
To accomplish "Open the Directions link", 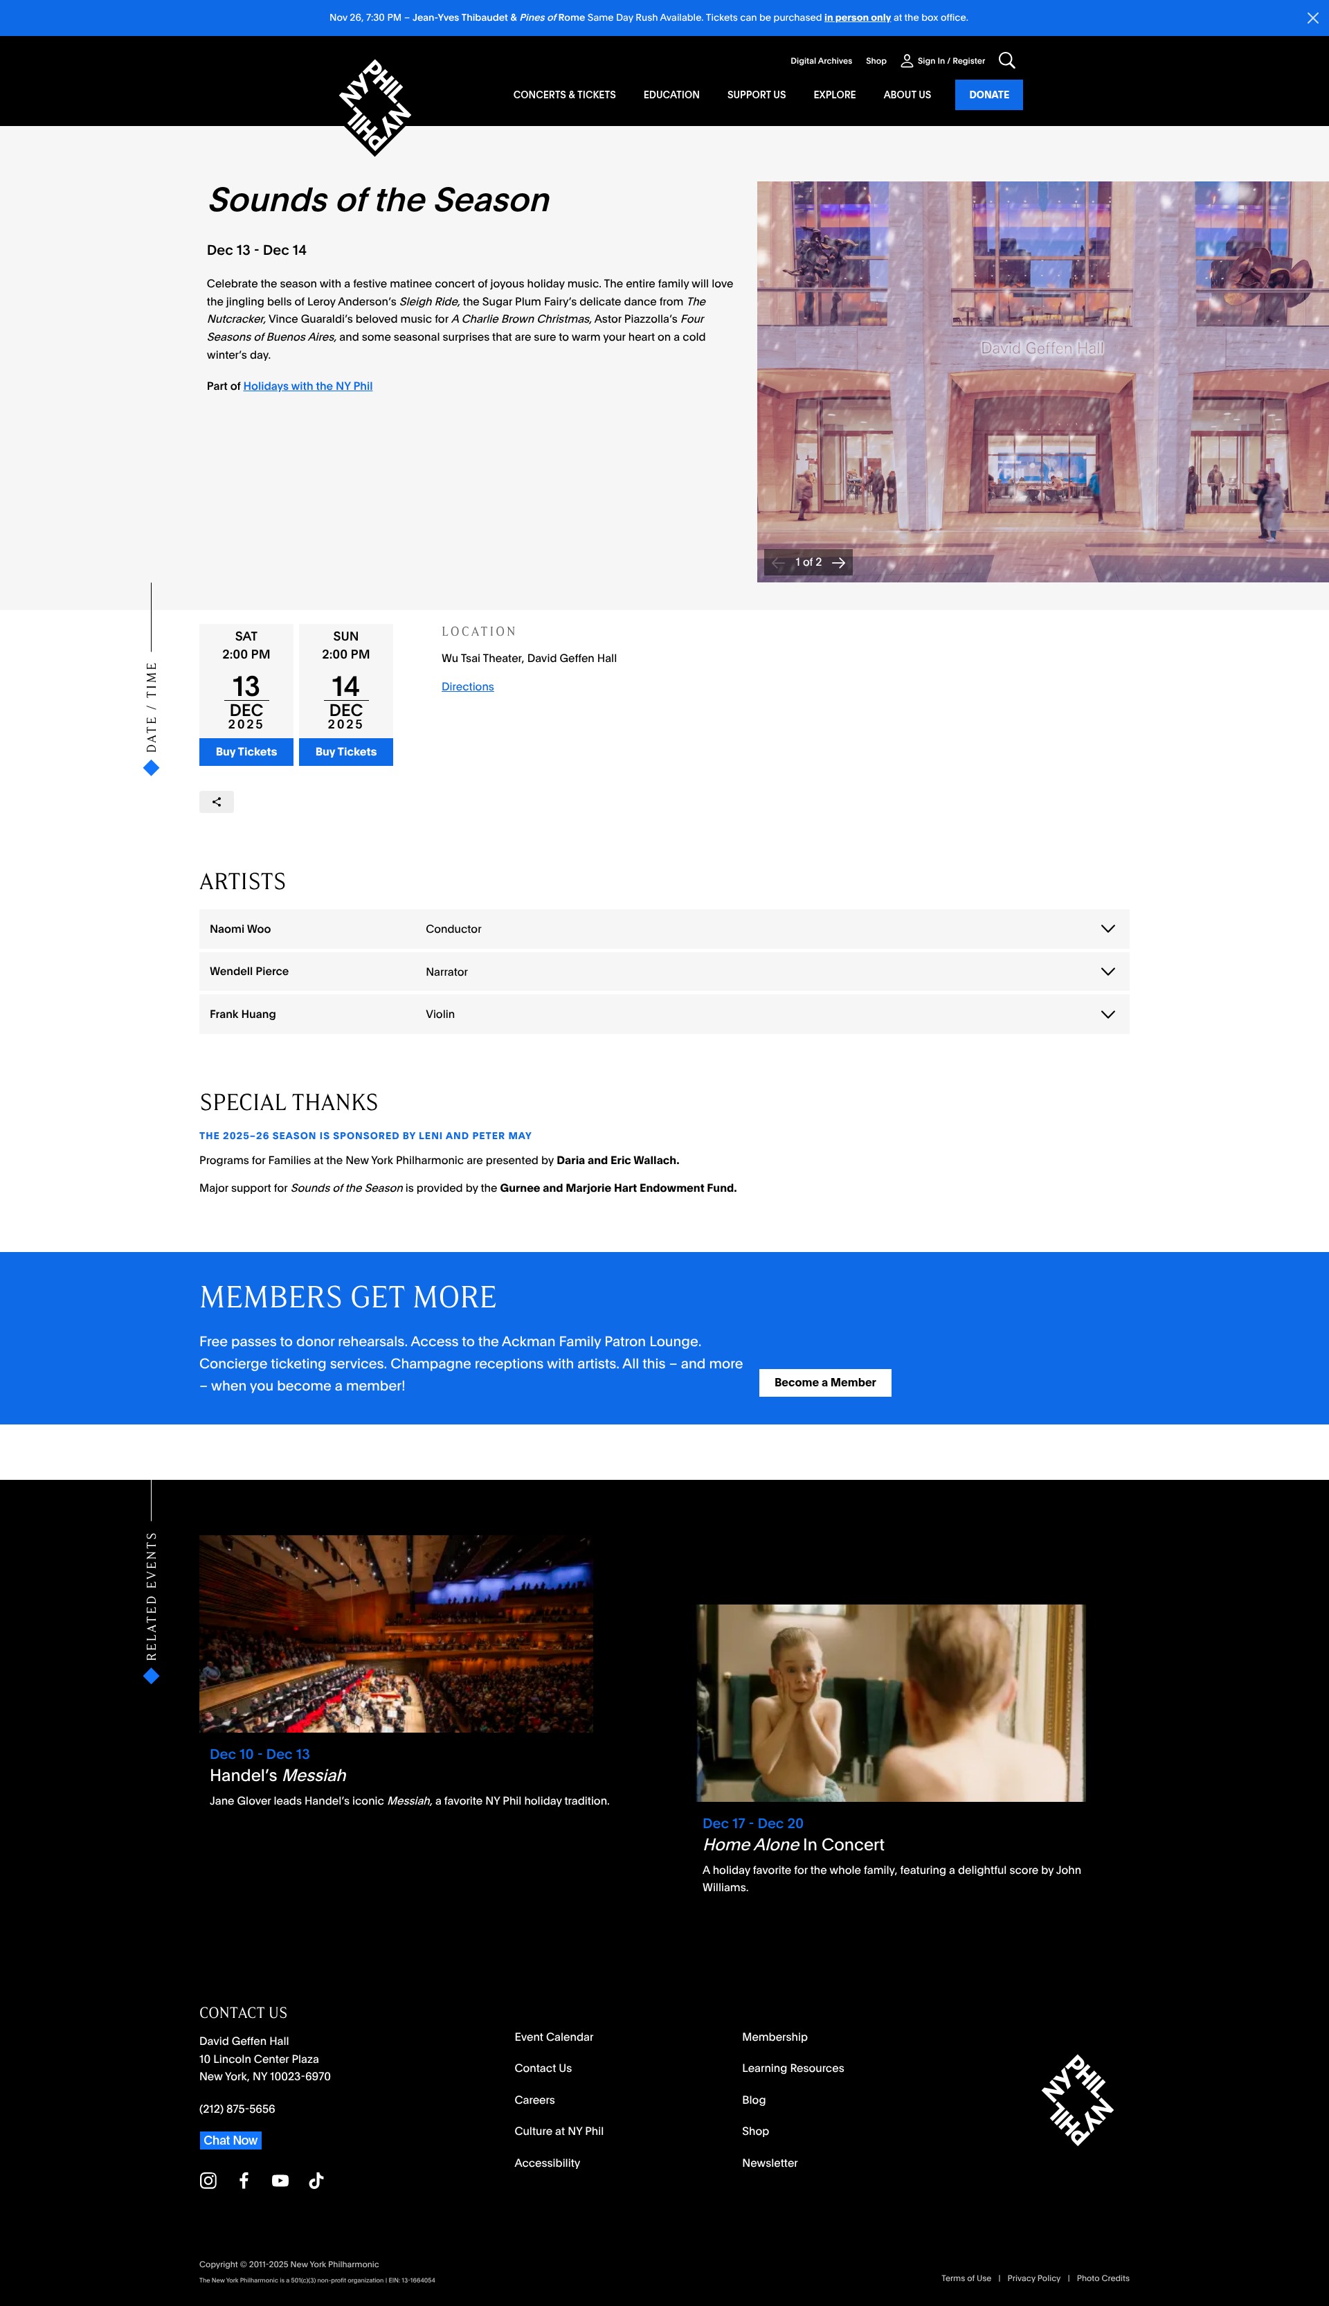I will point(467,686).
